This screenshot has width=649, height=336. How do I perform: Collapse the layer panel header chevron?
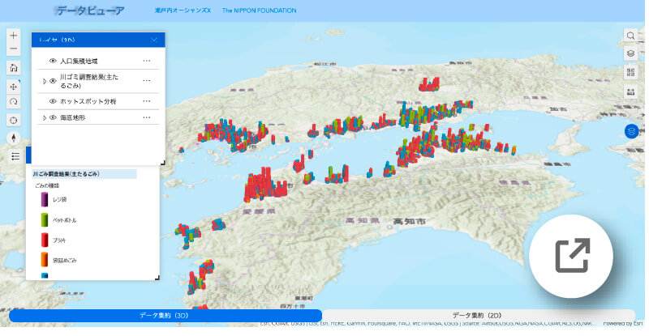(154, 40)
